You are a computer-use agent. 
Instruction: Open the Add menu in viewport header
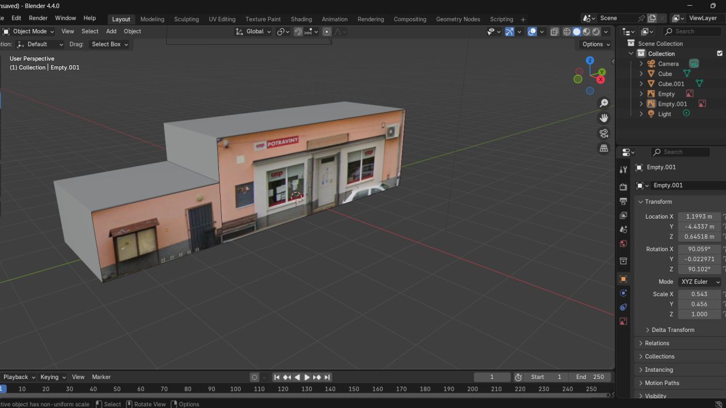111,32
